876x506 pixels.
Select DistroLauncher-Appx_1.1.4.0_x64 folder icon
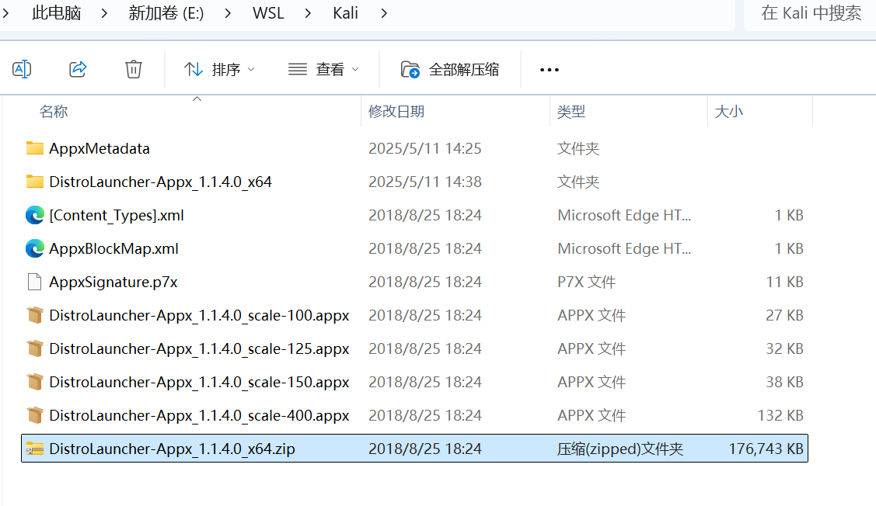point(35,182)
